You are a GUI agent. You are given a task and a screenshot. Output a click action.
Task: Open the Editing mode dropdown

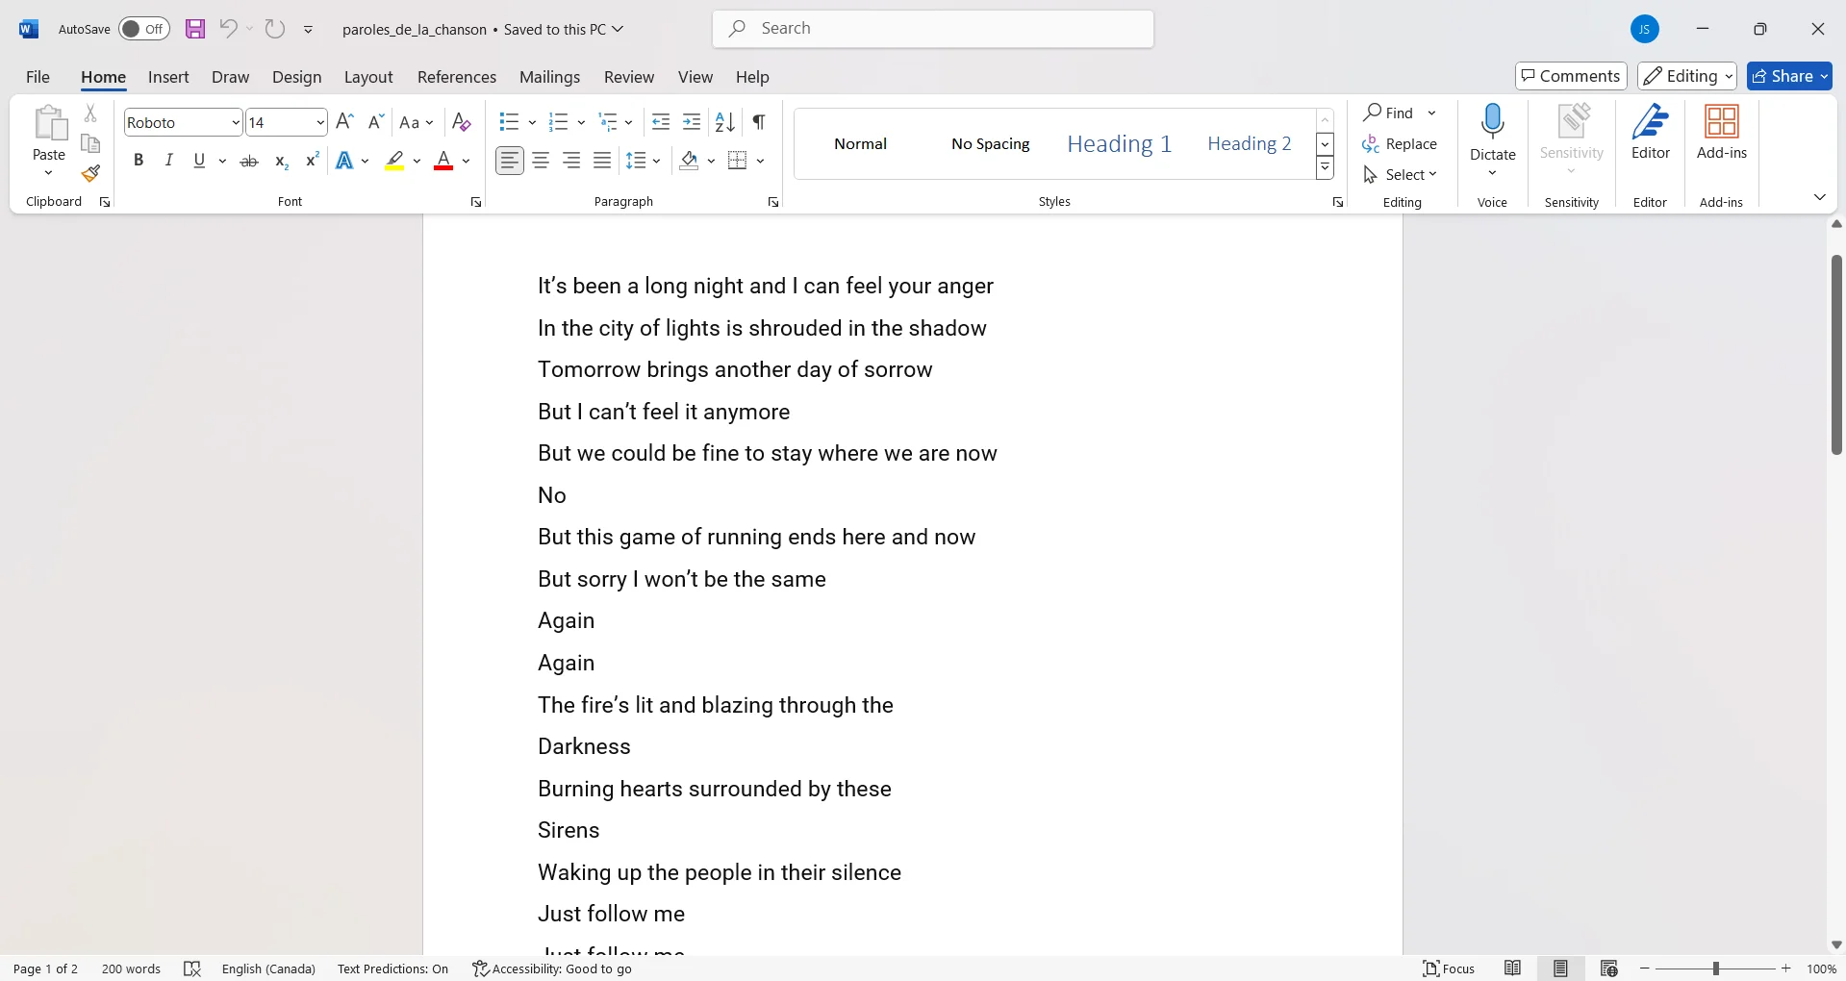point(1688,76)
